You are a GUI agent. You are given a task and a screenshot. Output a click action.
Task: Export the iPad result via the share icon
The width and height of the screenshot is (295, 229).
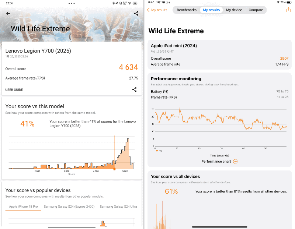coord(288,10)
